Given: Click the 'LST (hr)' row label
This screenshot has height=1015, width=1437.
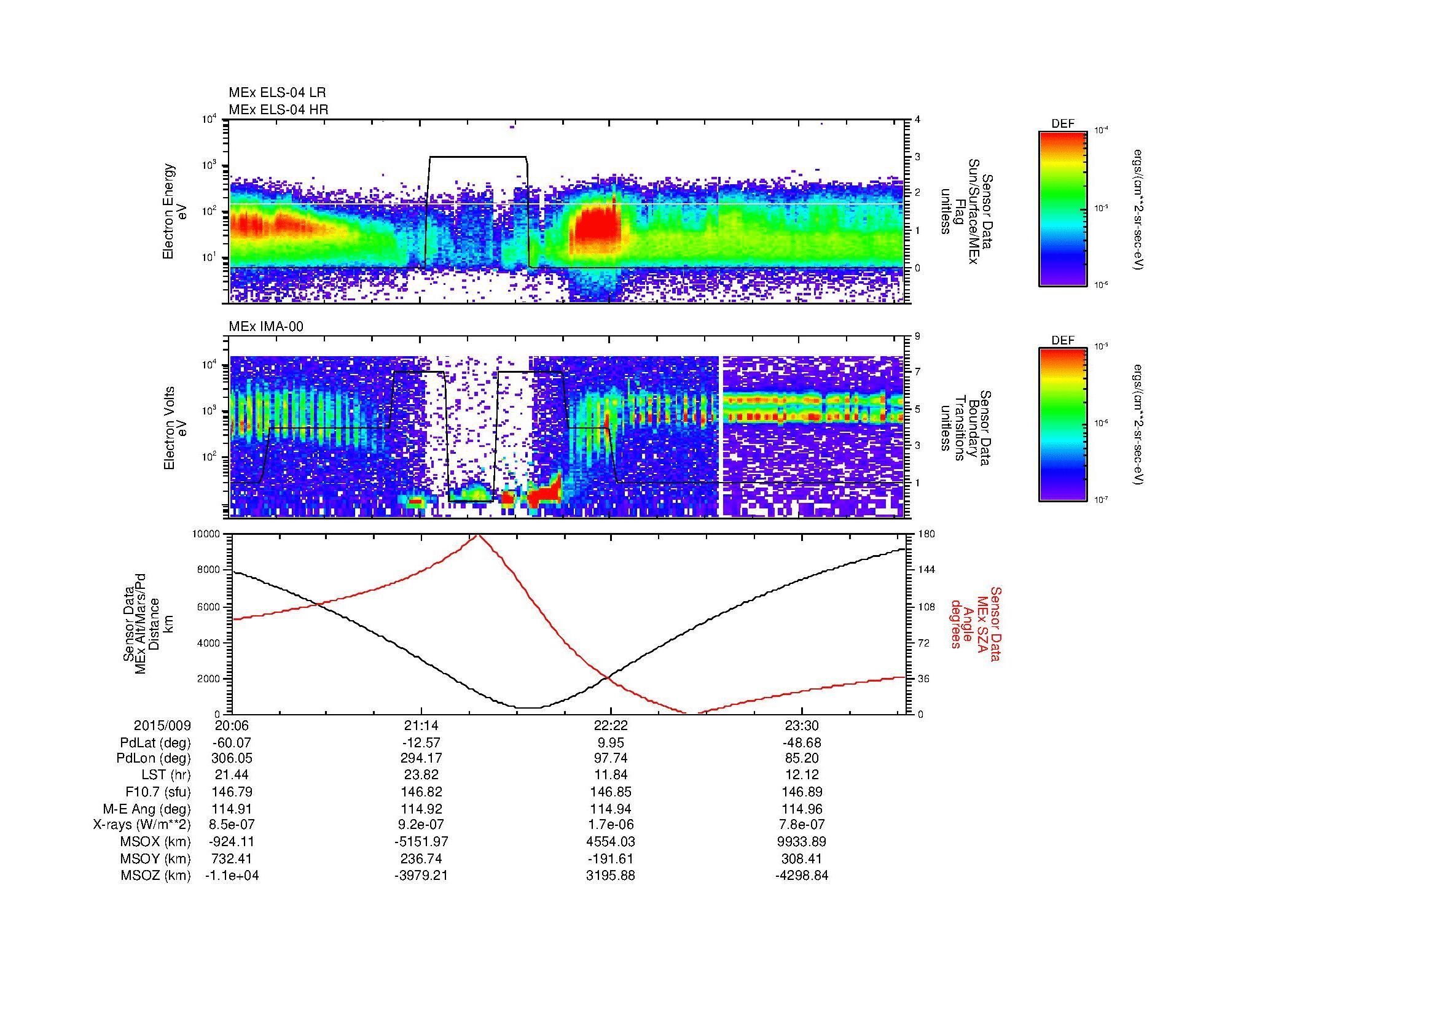Looking at the screenshot, I should point(166,776).
